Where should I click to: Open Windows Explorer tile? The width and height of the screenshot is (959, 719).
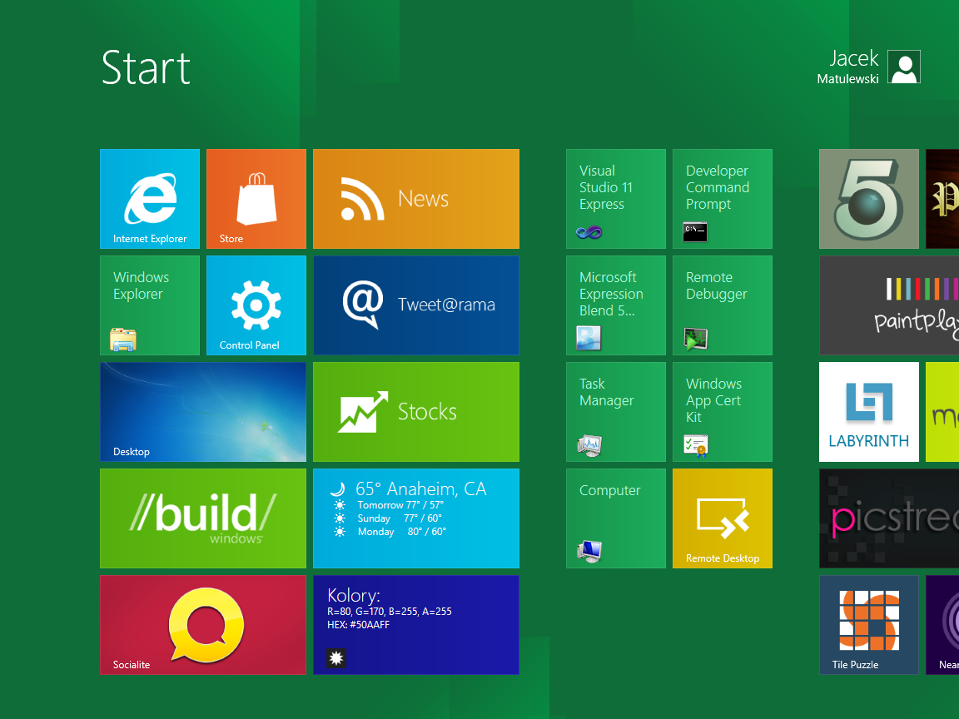click(150, 305)
